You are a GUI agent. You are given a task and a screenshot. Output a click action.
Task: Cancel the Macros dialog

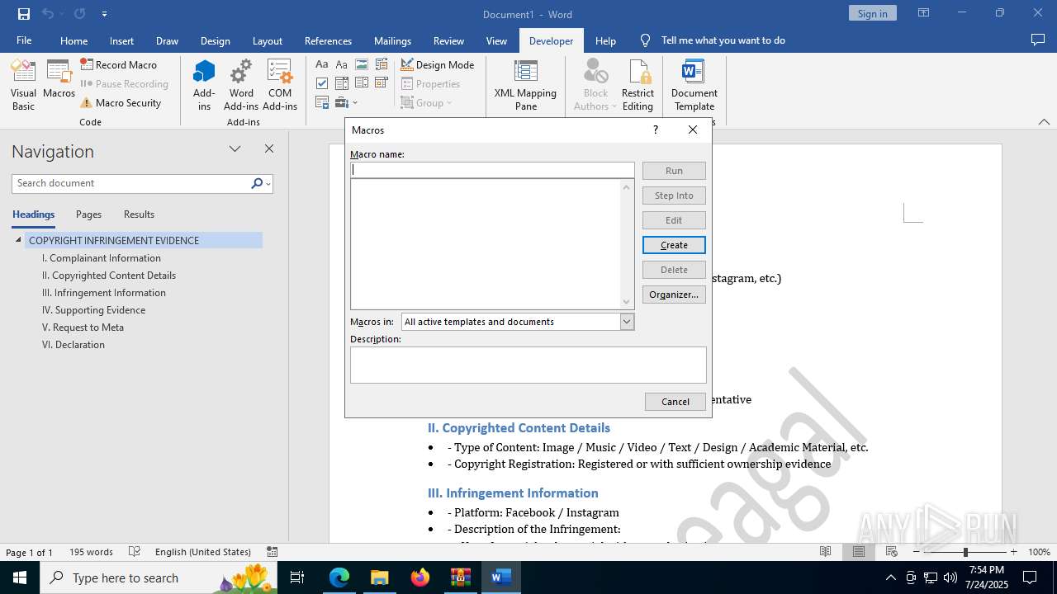(675, 402)
